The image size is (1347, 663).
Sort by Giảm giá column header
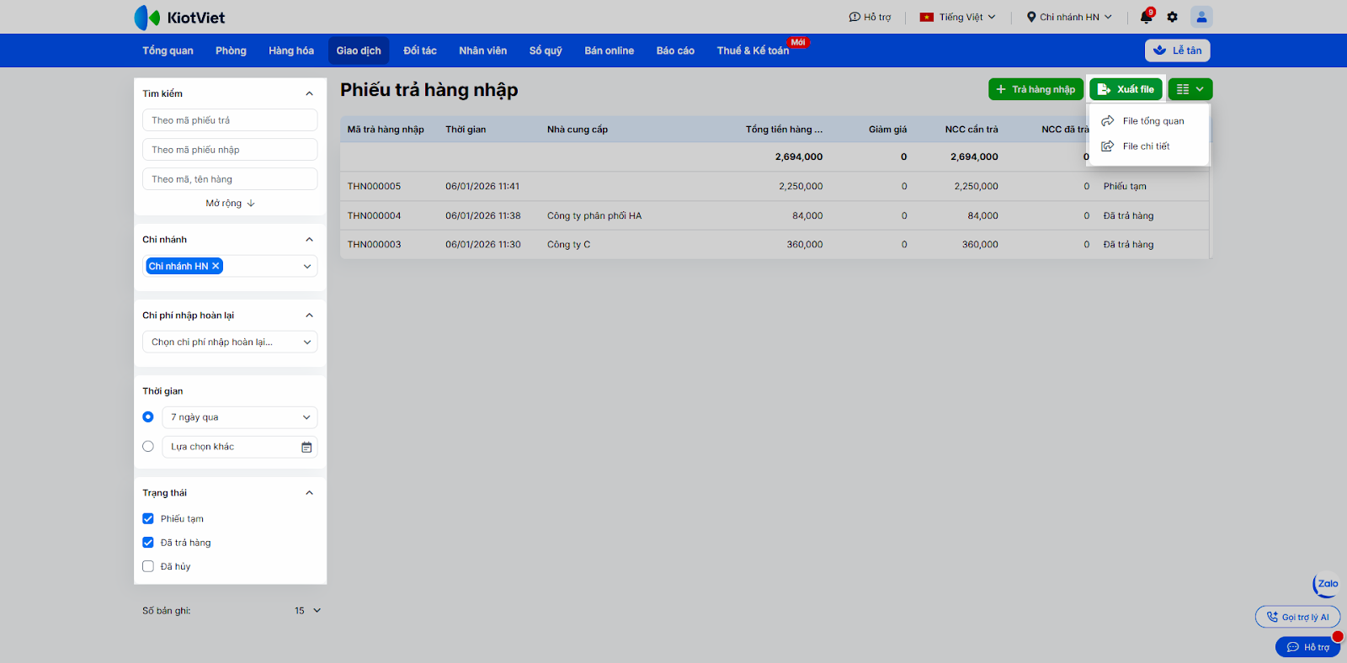888,130
